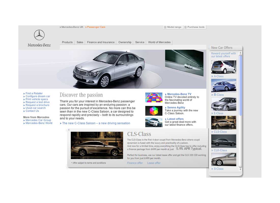Open the Ownership menu

click(125, 42)
